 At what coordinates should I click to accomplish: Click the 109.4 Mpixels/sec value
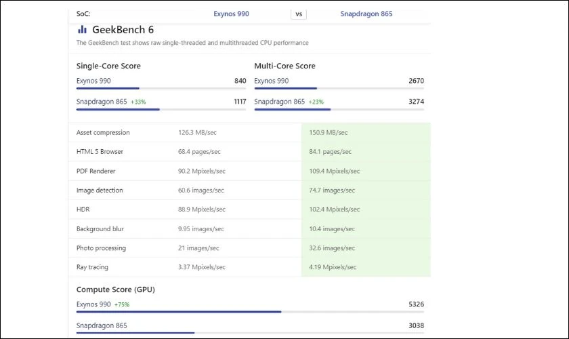pyautogui.click(x=335, y=171)
